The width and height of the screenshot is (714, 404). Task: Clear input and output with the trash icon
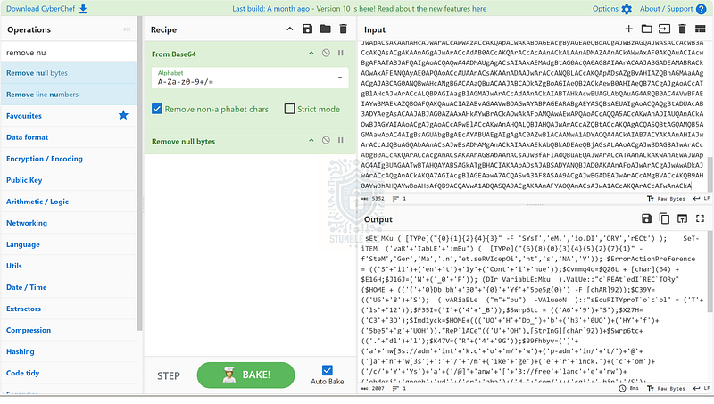[682, 29]
